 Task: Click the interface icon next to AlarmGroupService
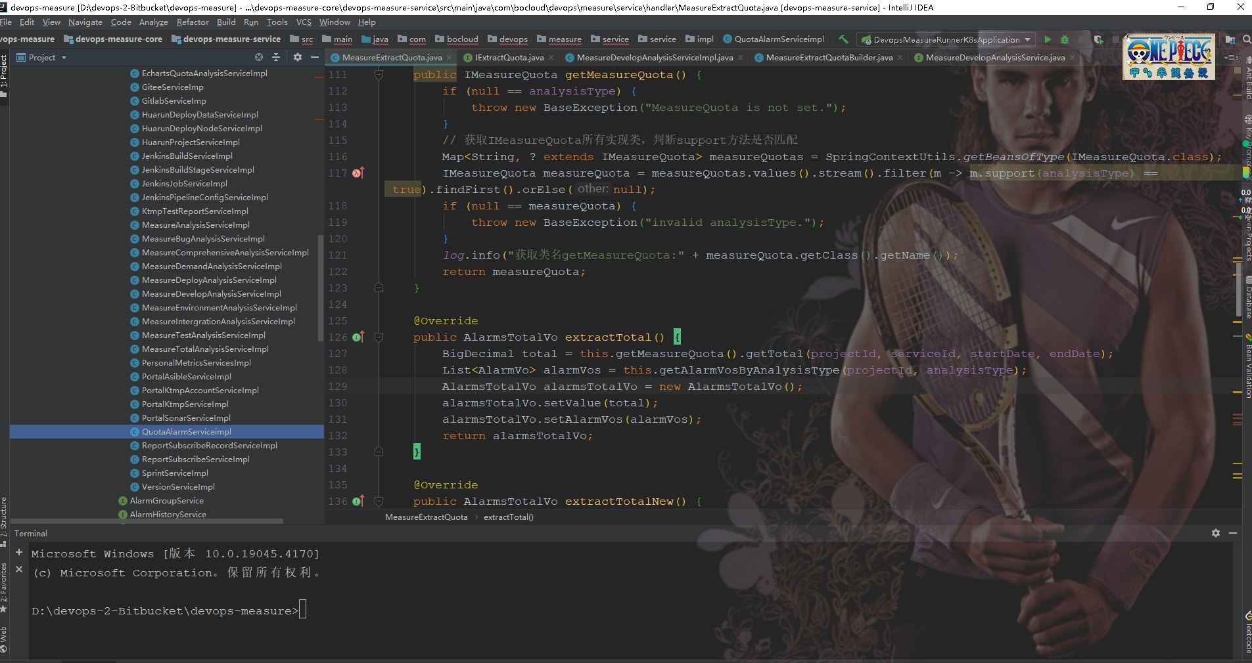(123, 501)
